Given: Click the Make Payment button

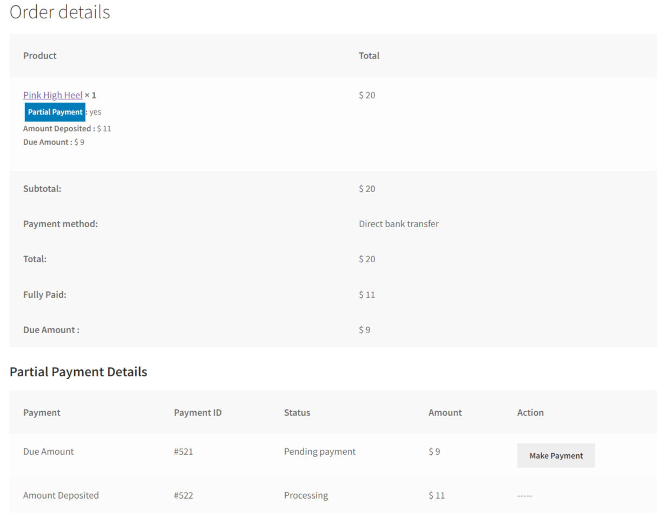Looking at the screenshot, I should pyautogui.click(x=556, y=455).
